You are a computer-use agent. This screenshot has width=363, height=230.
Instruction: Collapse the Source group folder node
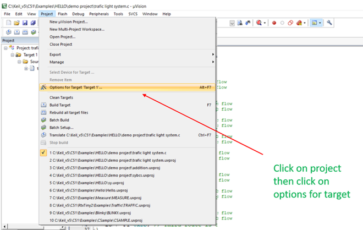pyautogui.click(x=19, y=62)
